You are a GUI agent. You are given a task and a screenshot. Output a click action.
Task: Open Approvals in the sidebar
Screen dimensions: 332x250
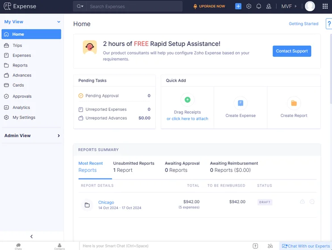click(x=31, y=96)
